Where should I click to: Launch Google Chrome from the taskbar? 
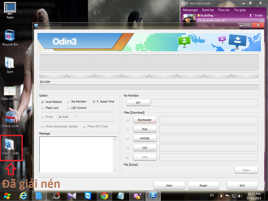click(x=104, y=196)
